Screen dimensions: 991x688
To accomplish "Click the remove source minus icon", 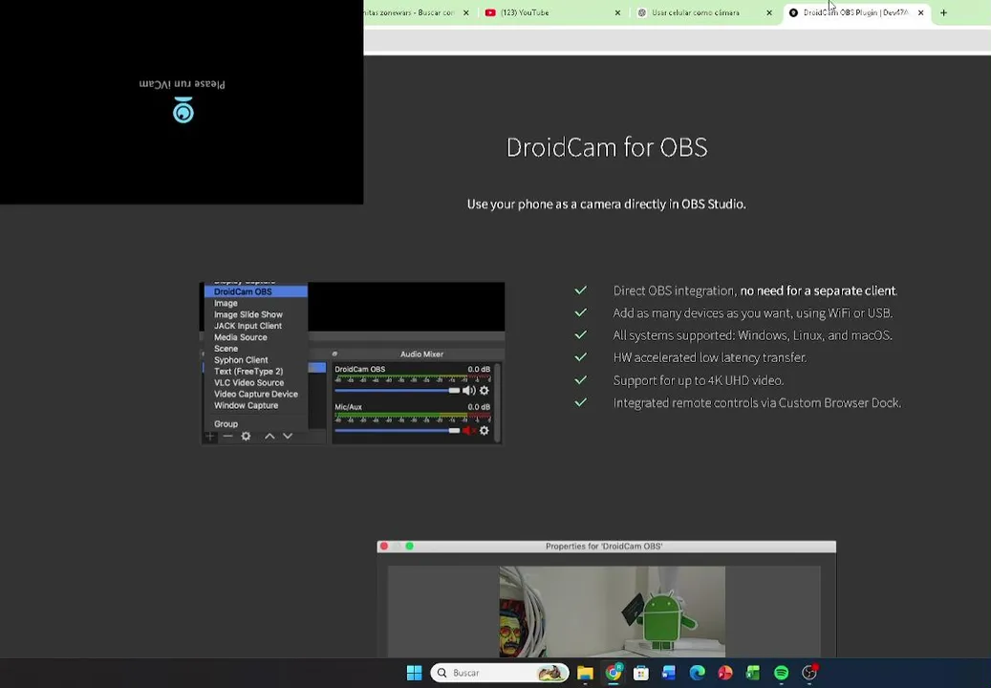I will [x=228, y=436].
